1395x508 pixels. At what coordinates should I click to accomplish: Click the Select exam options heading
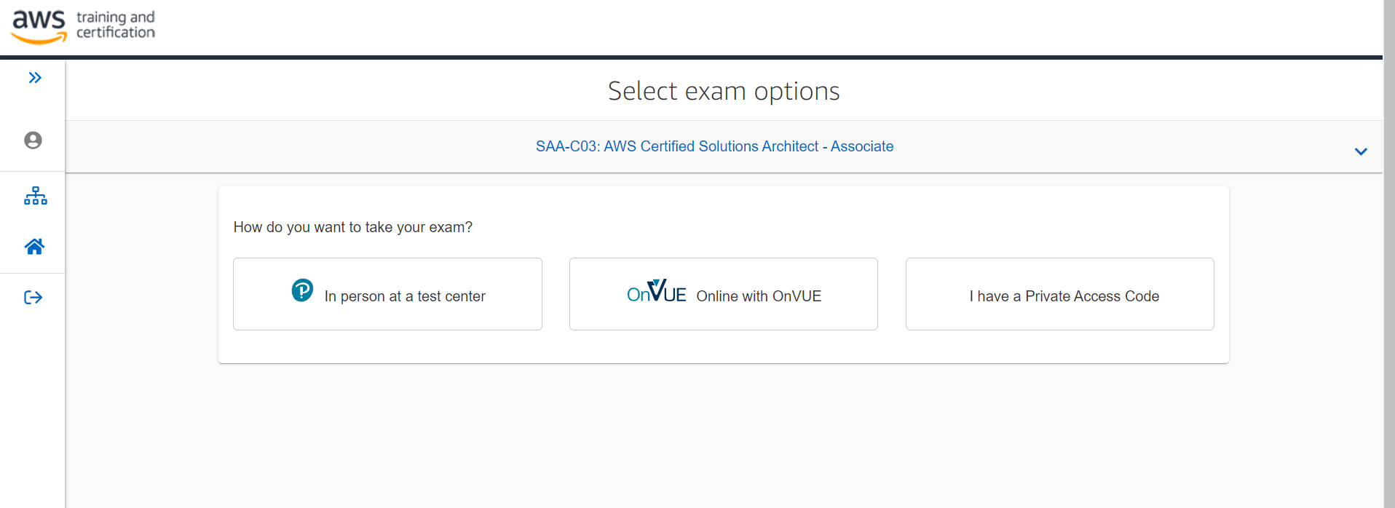coord(724,91)
